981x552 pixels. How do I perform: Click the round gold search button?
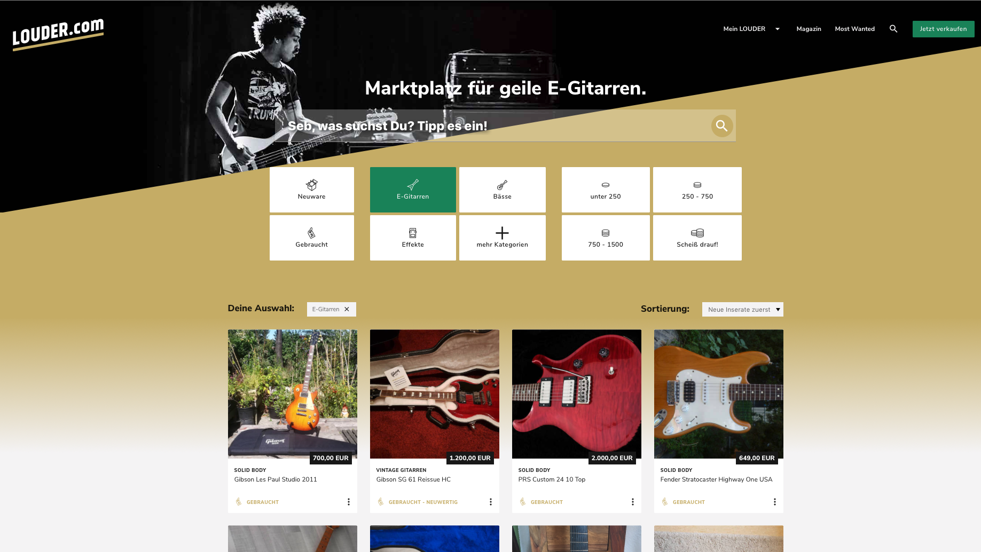722,126
